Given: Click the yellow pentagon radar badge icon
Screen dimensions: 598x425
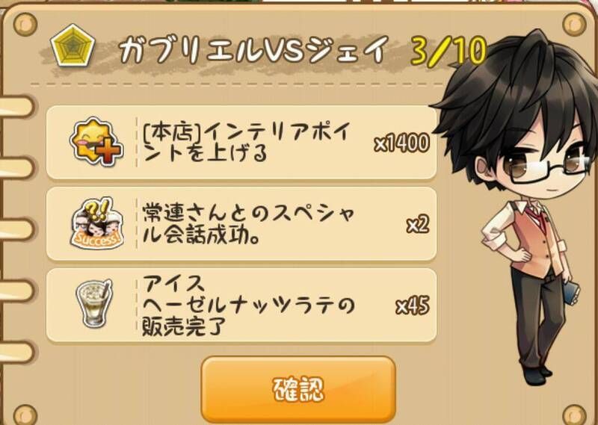Looking at the screenshot, I should click(x=73, y=46).
